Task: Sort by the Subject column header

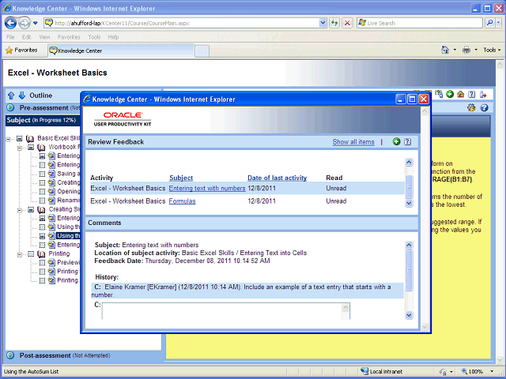Action: [181, 178]
